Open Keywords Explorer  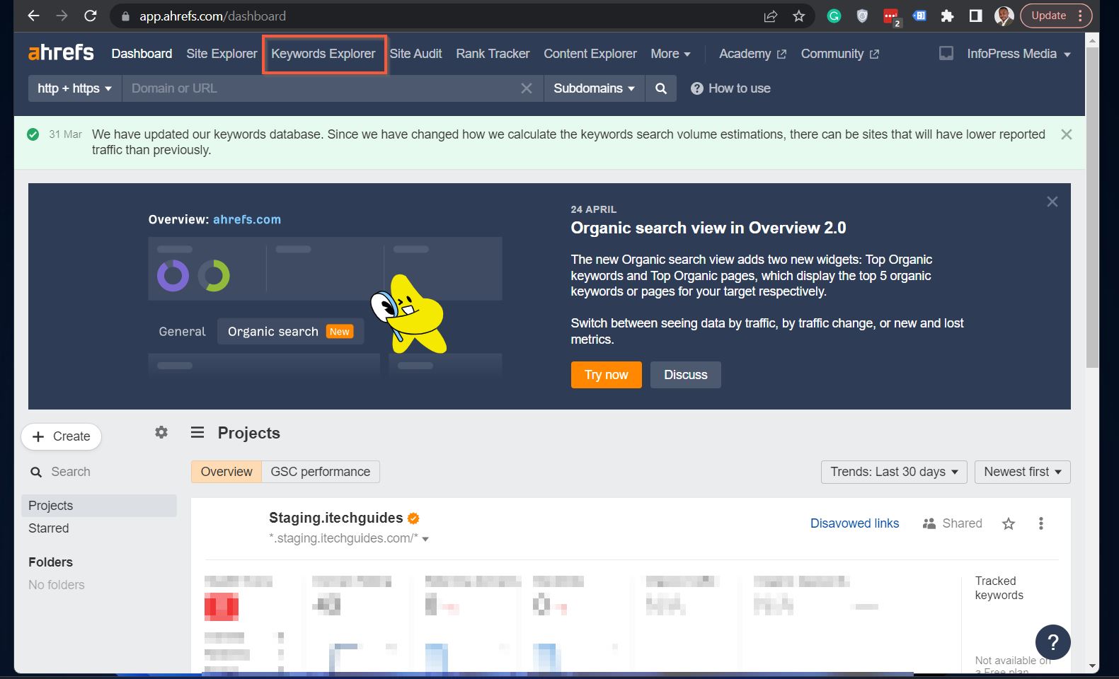pos(323,54)
